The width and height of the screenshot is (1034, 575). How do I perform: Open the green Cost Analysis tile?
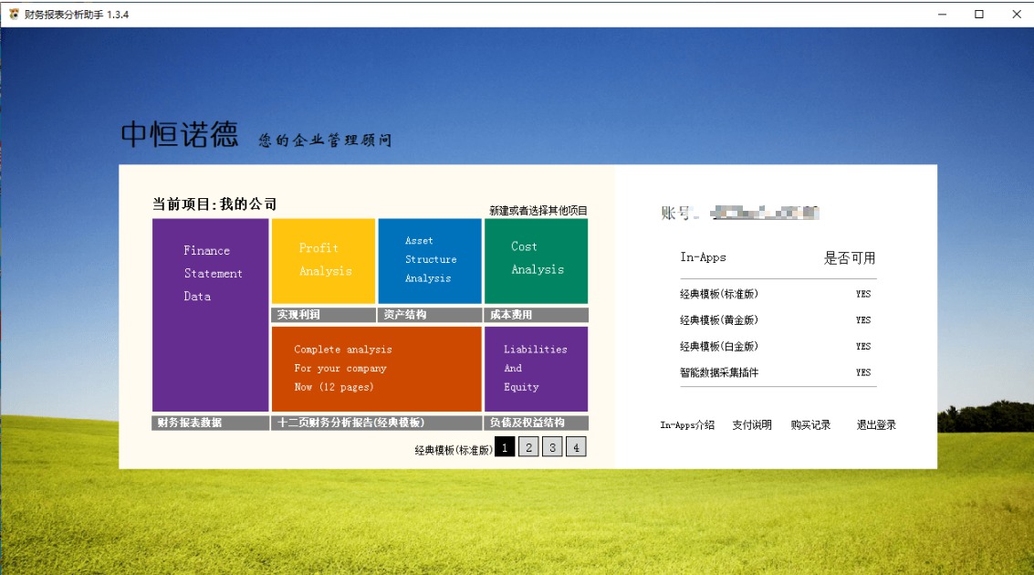536,261
